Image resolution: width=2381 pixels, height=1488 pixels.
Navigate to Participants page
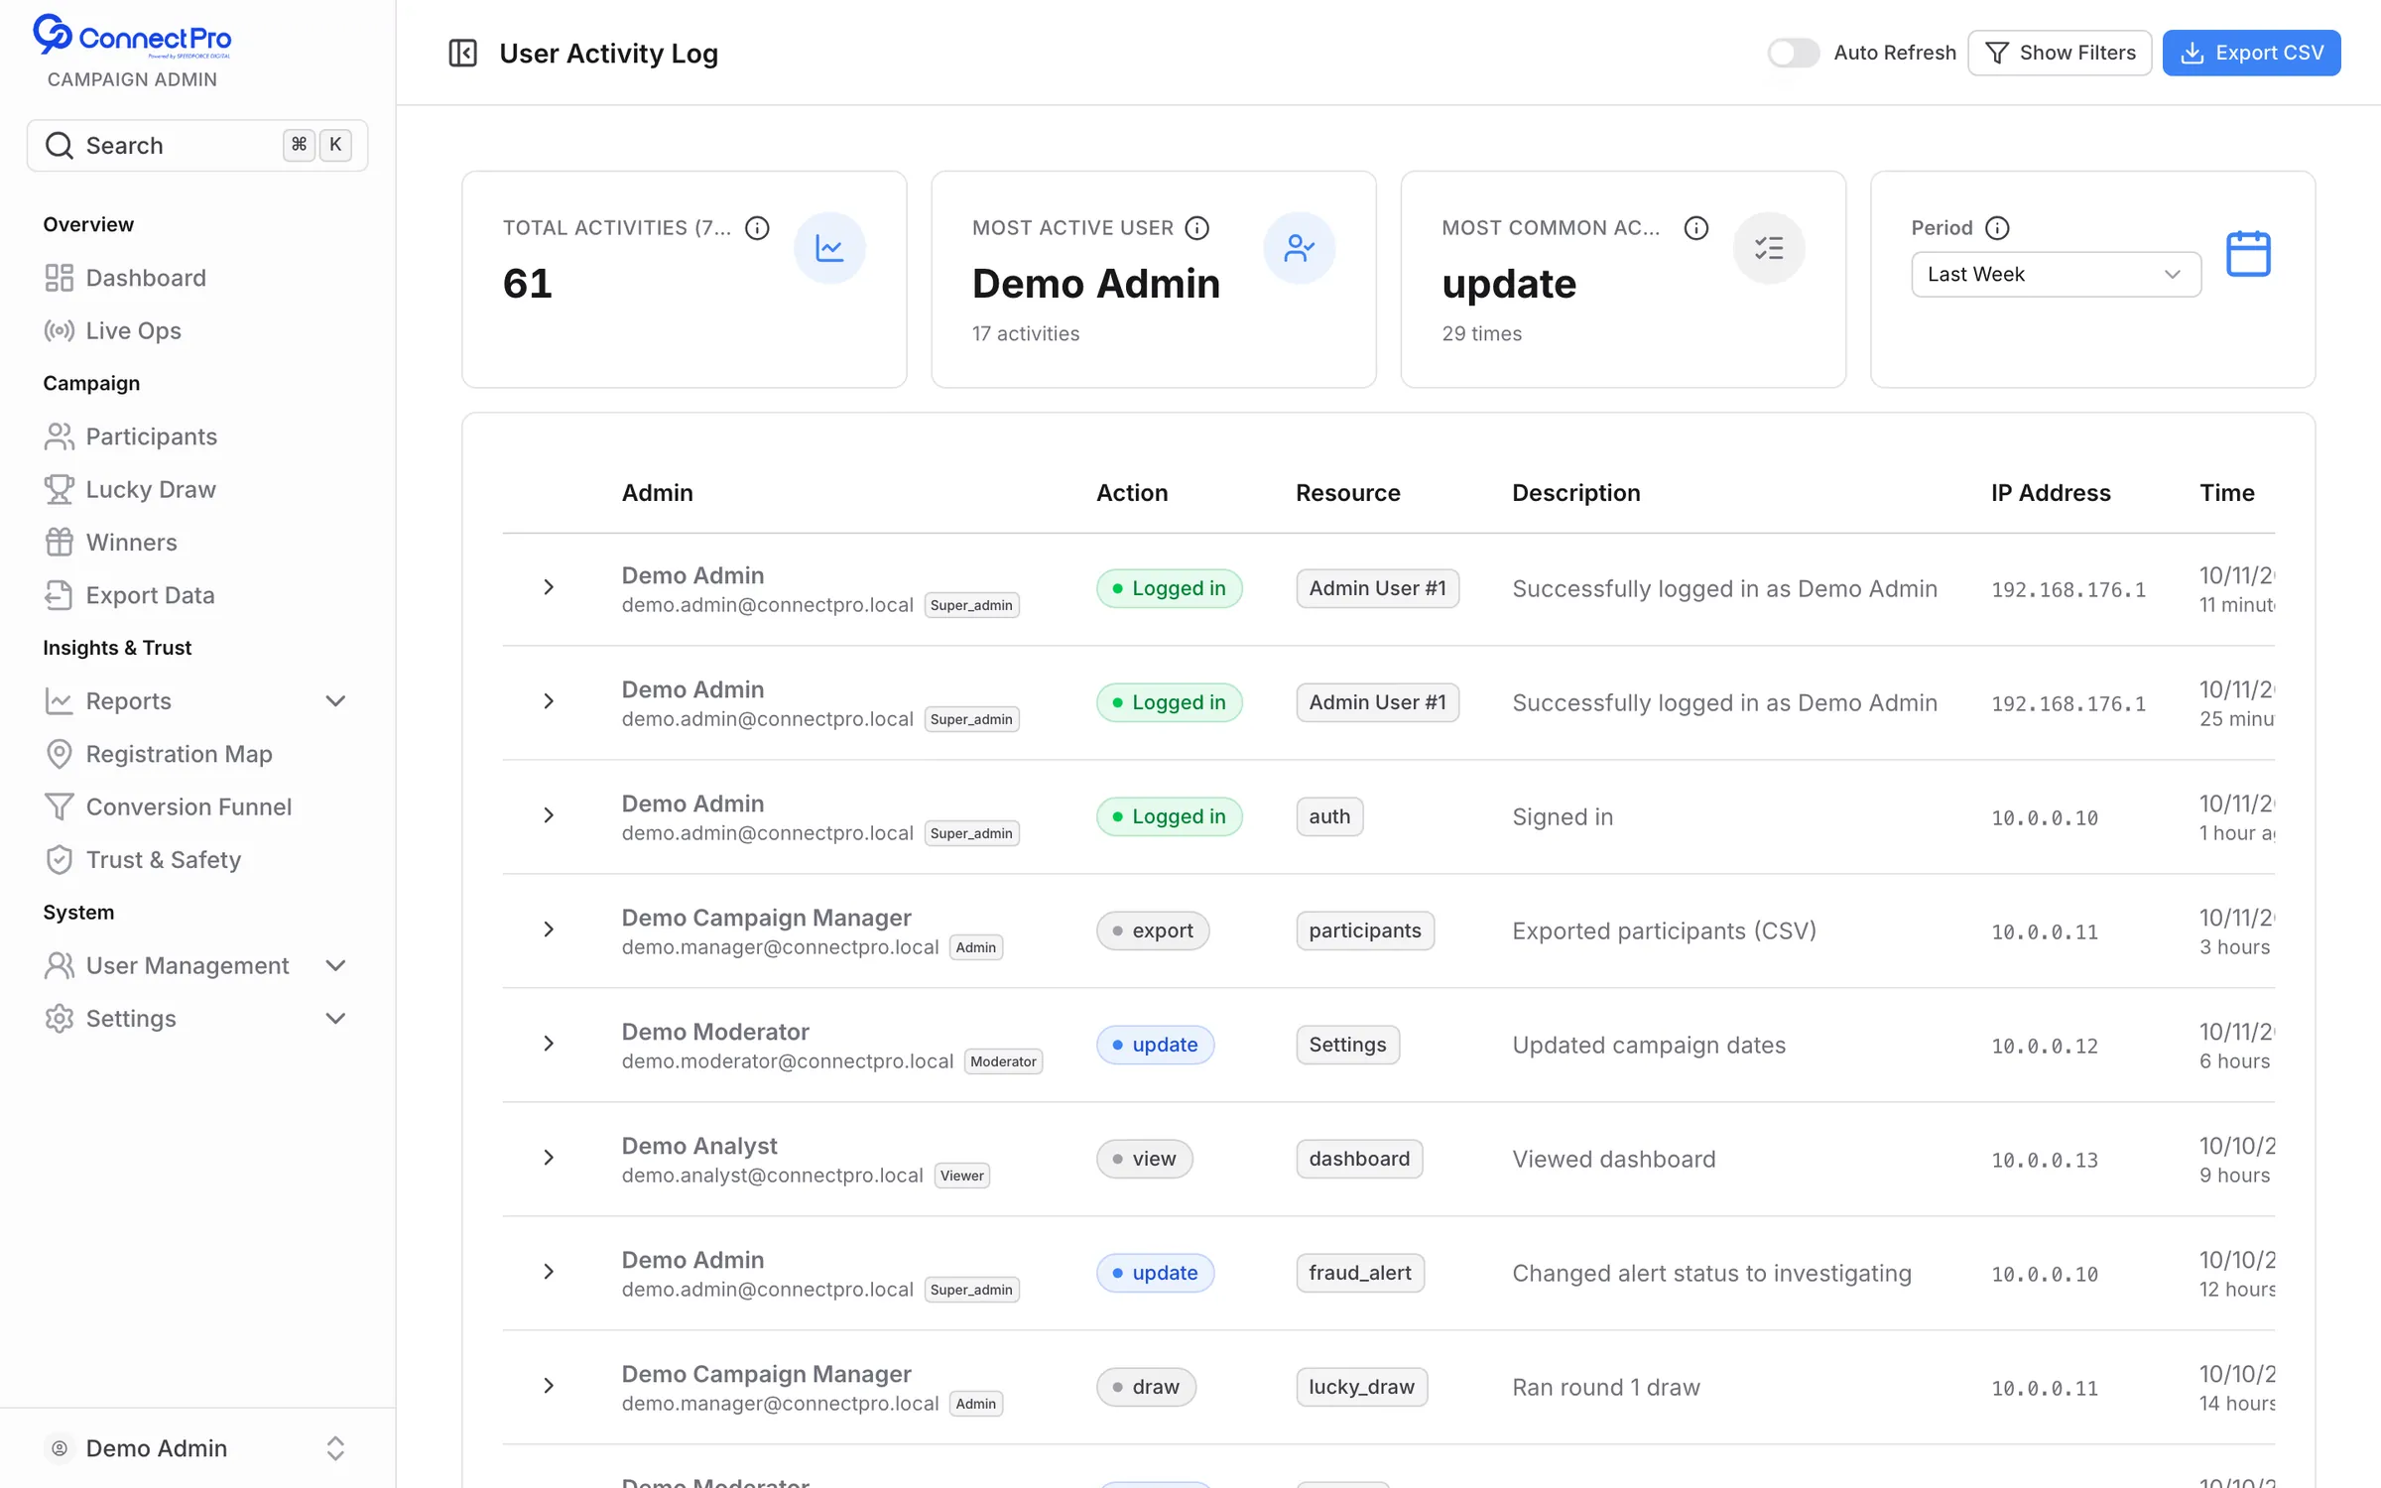(197, 436)
